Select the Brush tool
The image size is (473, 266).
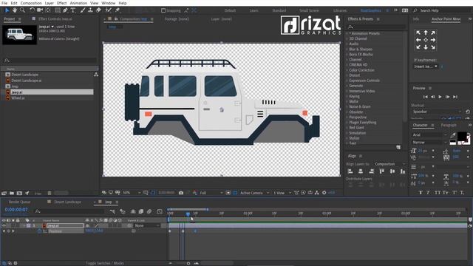point(82,10)
